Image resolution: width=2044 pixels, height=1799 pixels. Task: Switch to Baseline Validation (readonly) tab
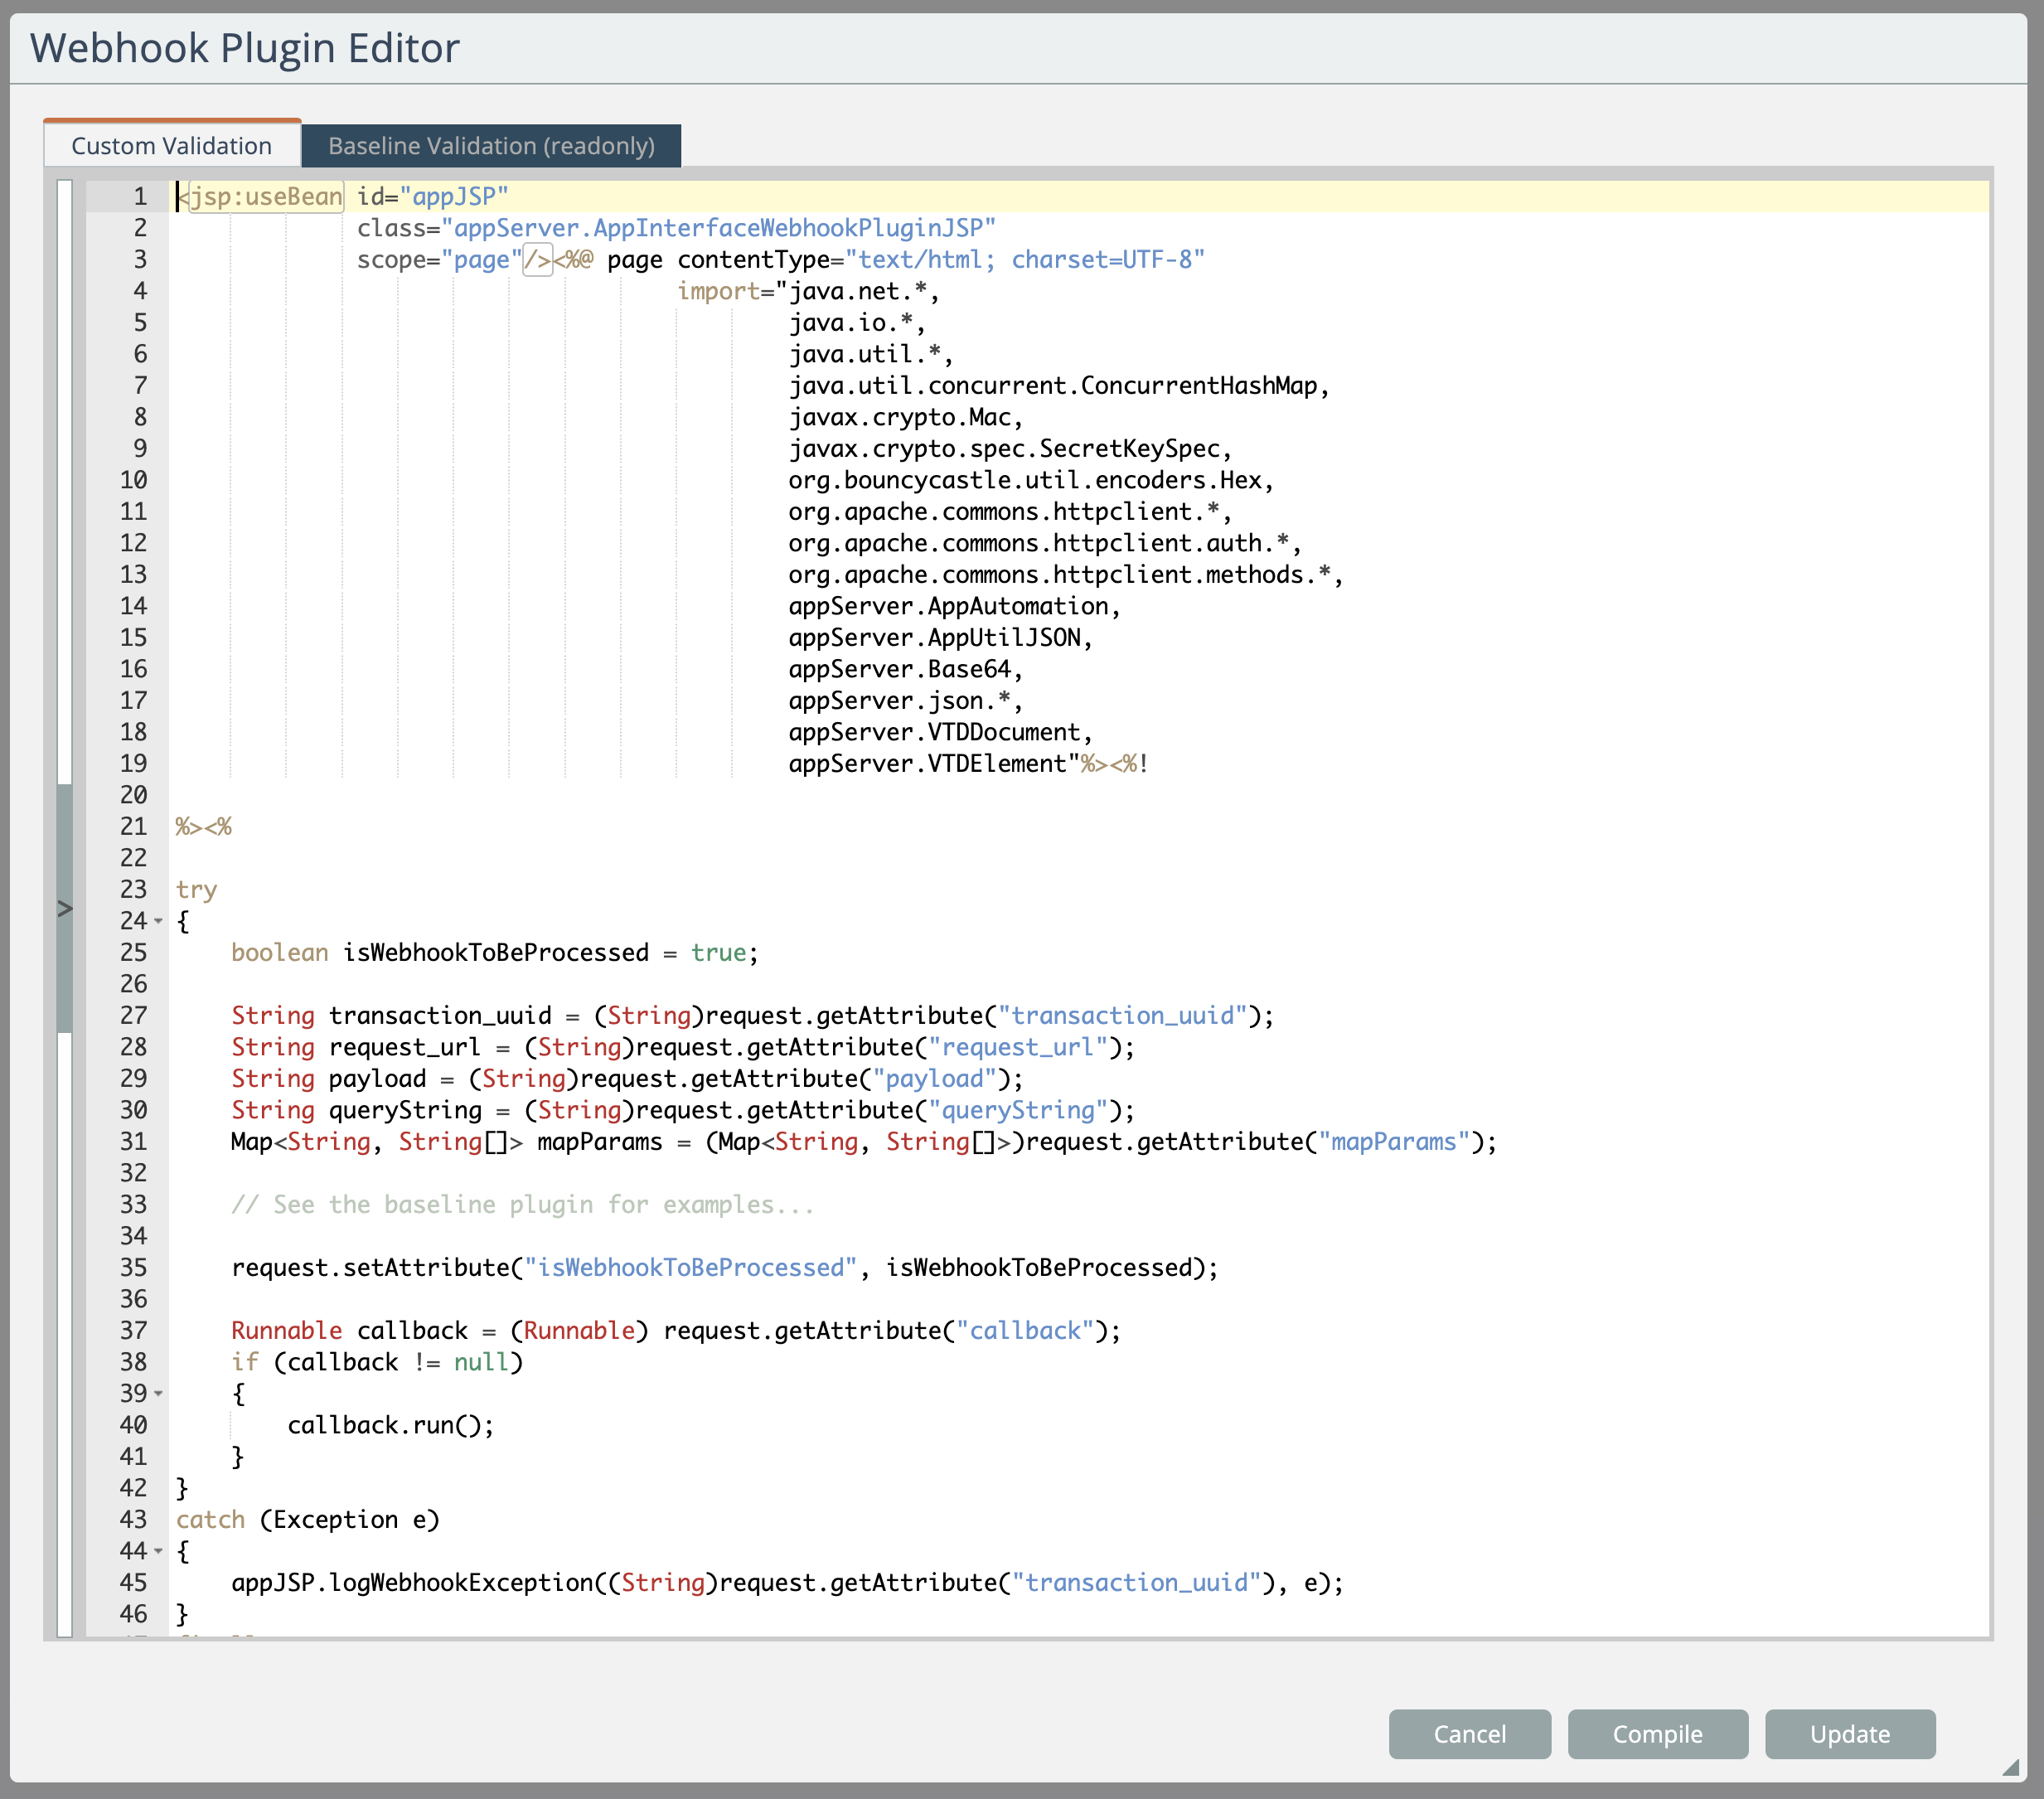click(x=491, y=146)
